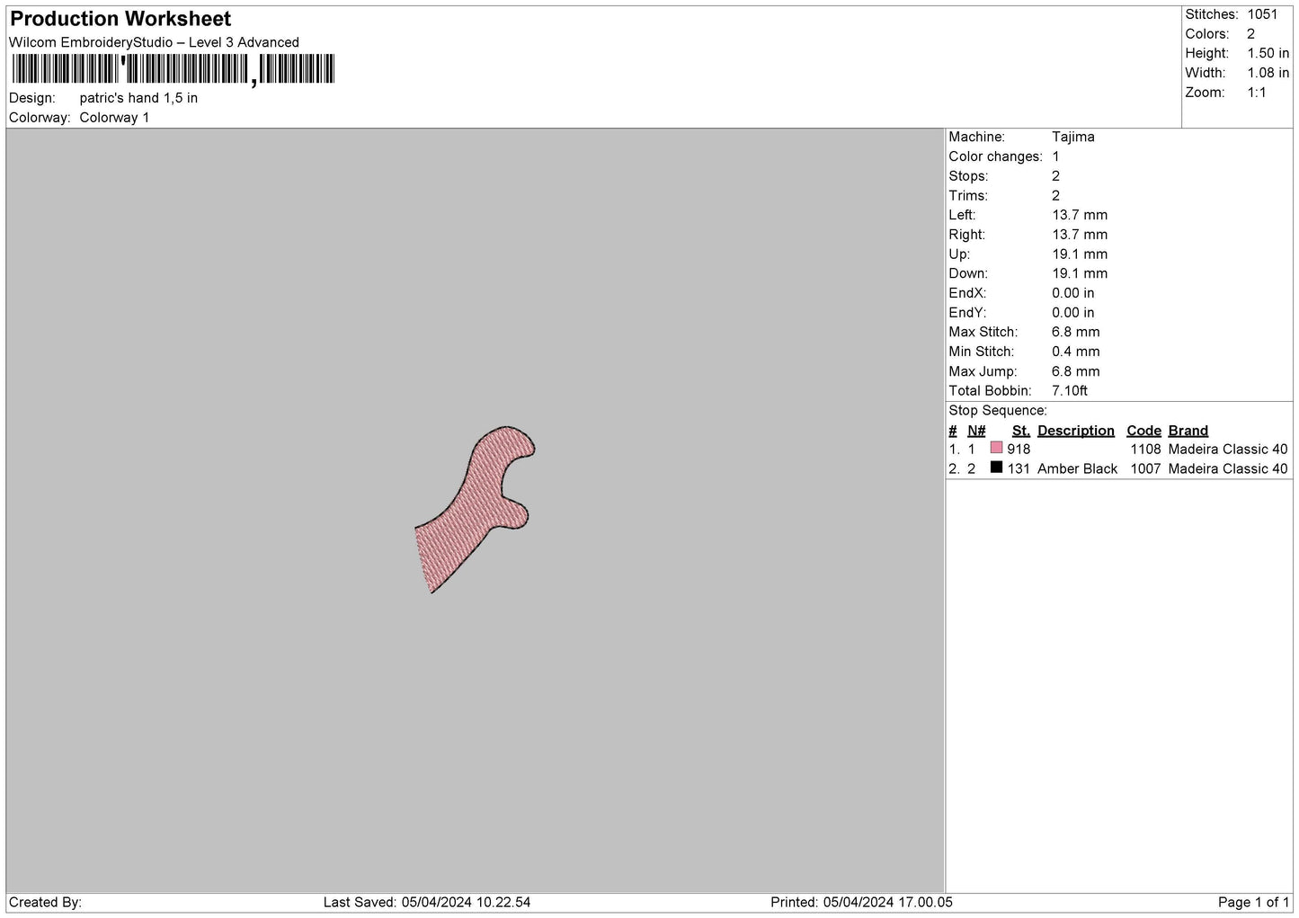
Task: Click the Machine value Tajima
Action: 1073,138
